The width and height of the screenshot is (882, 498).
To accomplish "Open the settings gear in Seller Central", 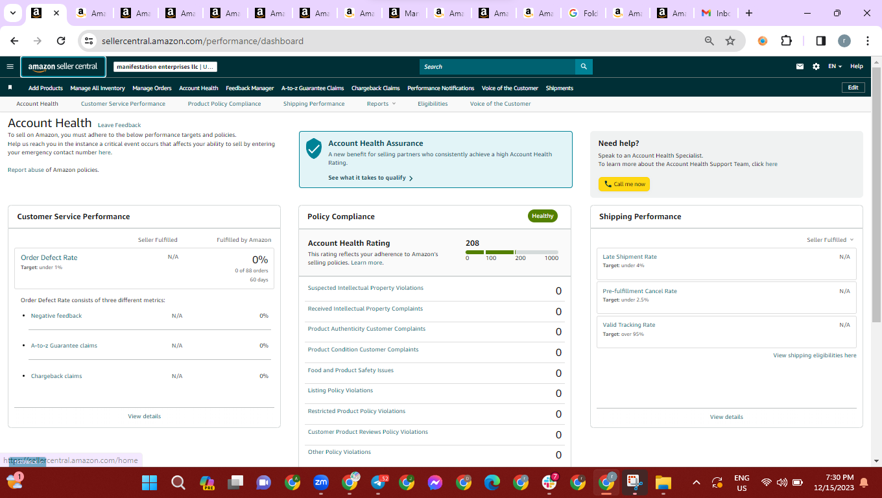I will 816,66.
